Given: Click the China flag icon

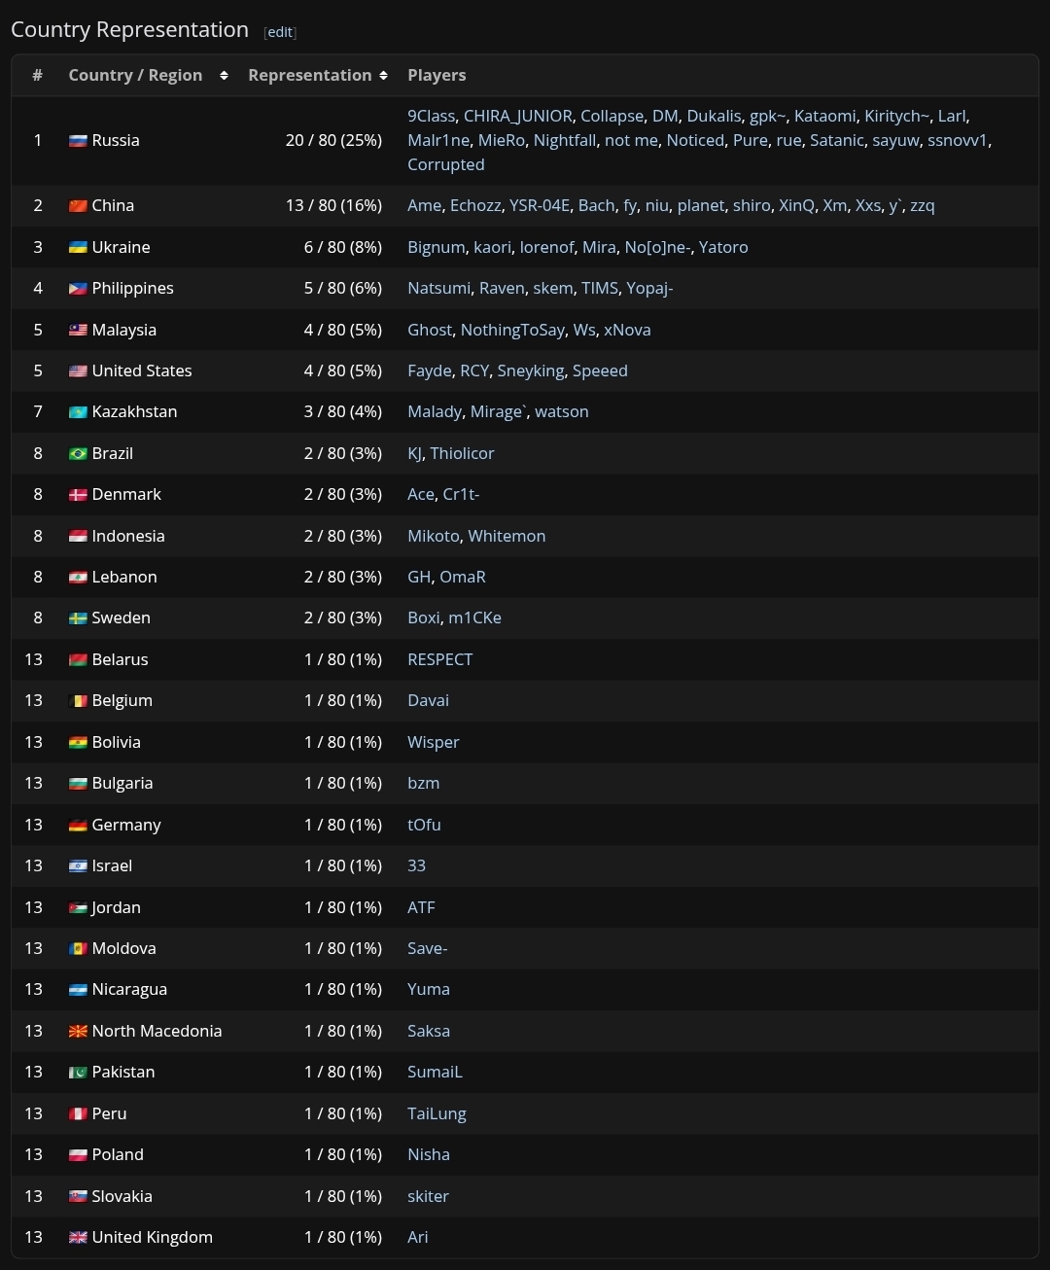Looking at the screenshot, I should tap(78, 206).
